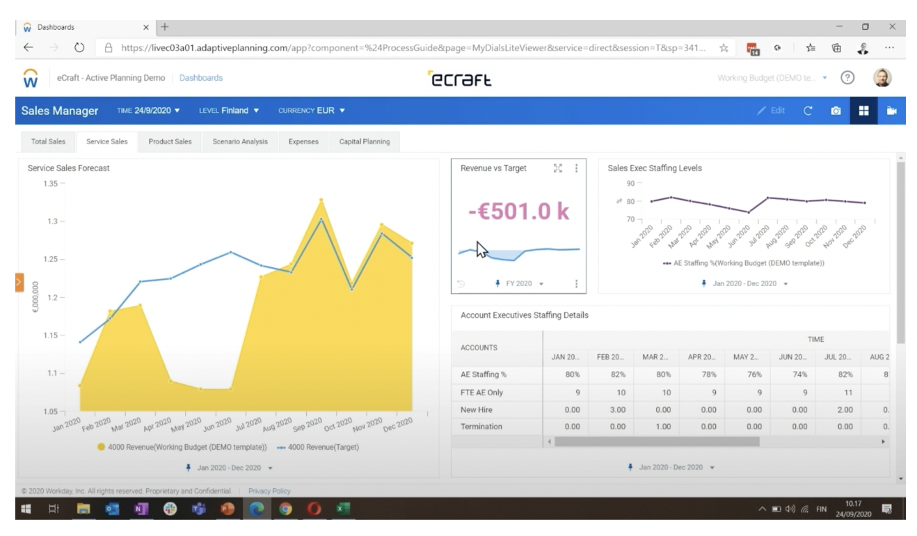The height and width of the screenshot is (536, 917).
Task: Open the Level Finland dropdown
Action: [x=229, y=111]
